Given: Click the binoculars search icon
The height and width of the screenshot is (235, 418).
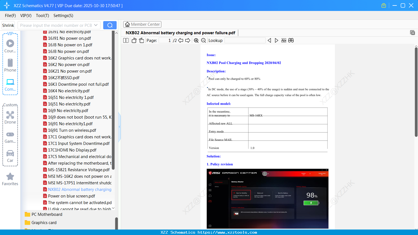Looking at the screenshot, I should point(291,41).
